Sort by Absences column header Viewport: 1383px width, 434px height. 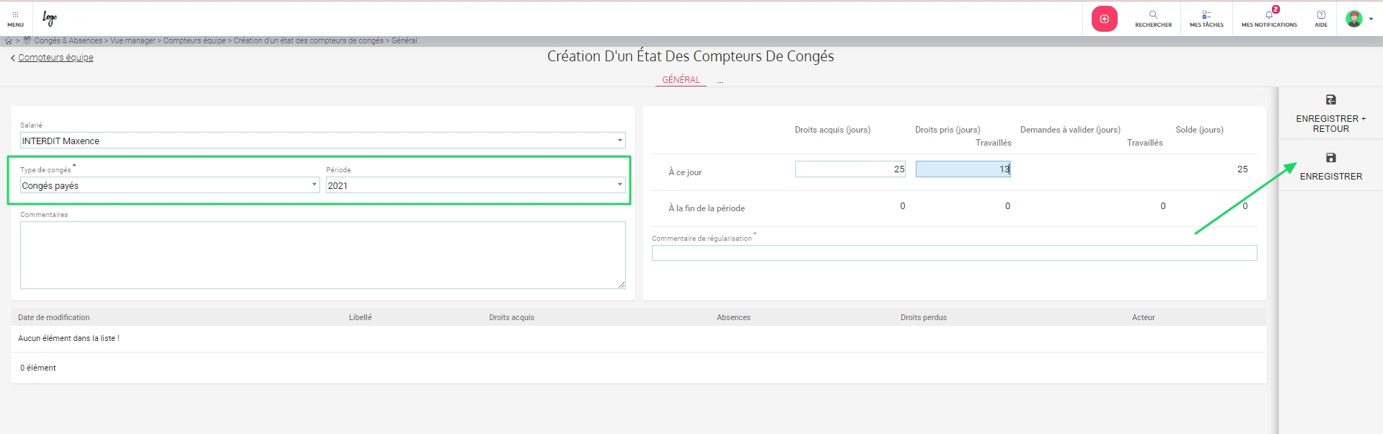pos(733,317)
